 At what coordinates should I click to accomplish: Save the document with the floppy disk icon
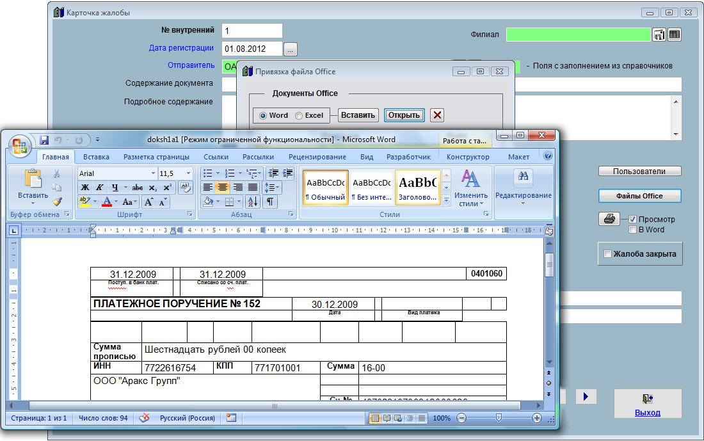[44, 140]
